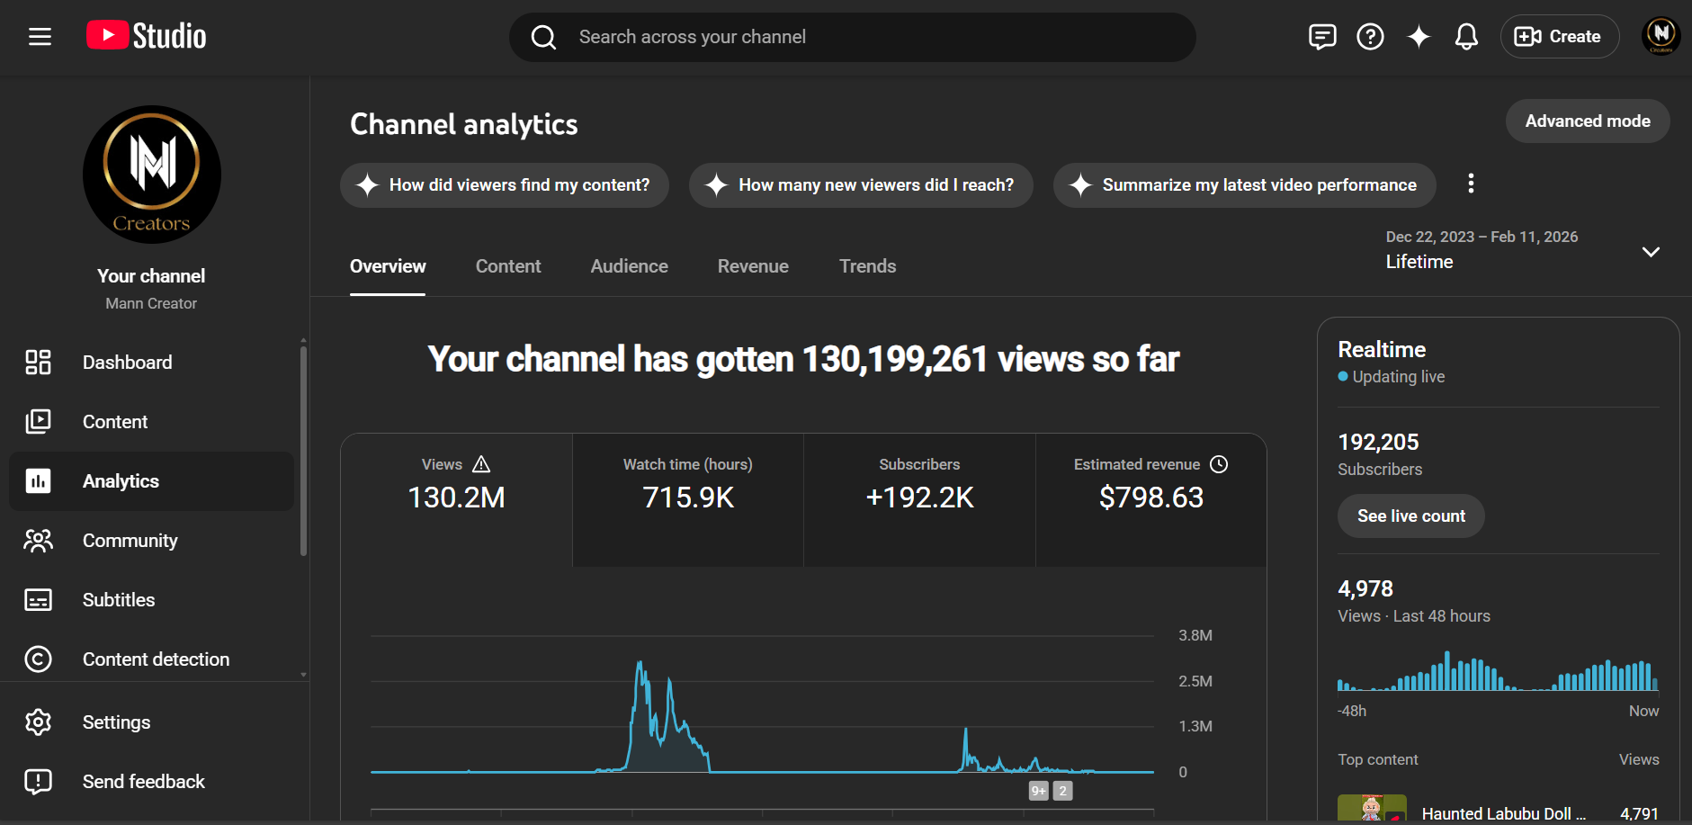Click the YouTube Studio logo
The image size is (1692, 825).
(147, 36)
